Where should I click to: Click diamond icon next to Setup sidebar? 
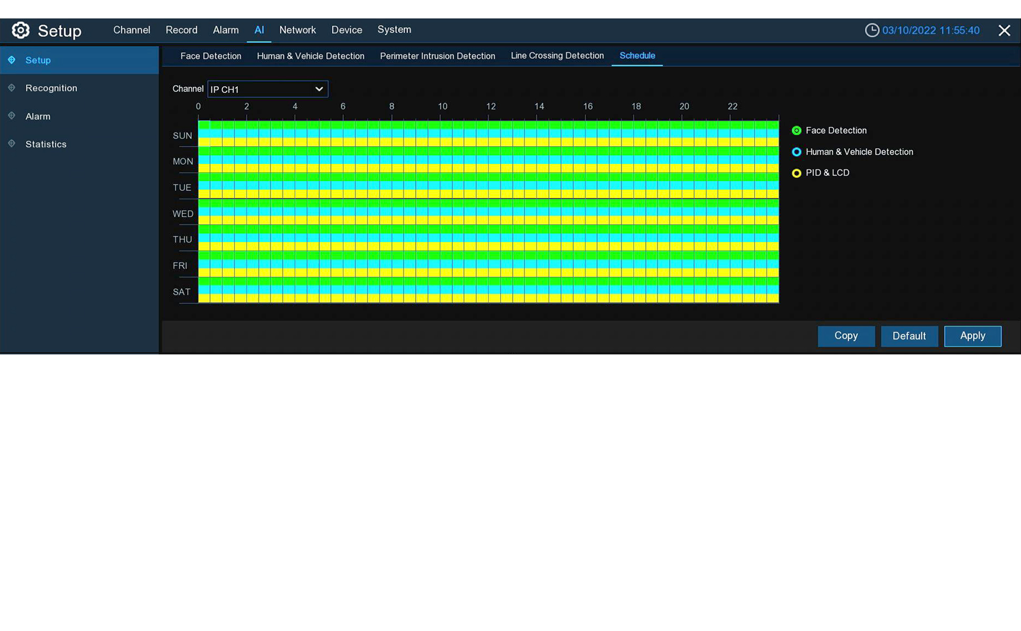click(x=12, y=60)
